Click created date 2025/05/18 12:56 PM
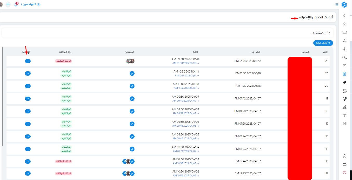Viewport: 352px width, 180px height. pos(248,73)
